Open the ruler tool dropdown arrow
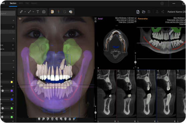This screenshot has width=186, height=123. click(25, 12)
